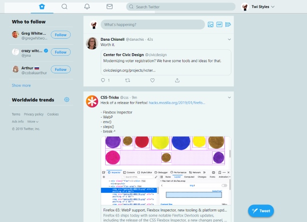Open CSS-Tricks logo avatar
The height and width of the screenshot is (222, 307).
92,101
